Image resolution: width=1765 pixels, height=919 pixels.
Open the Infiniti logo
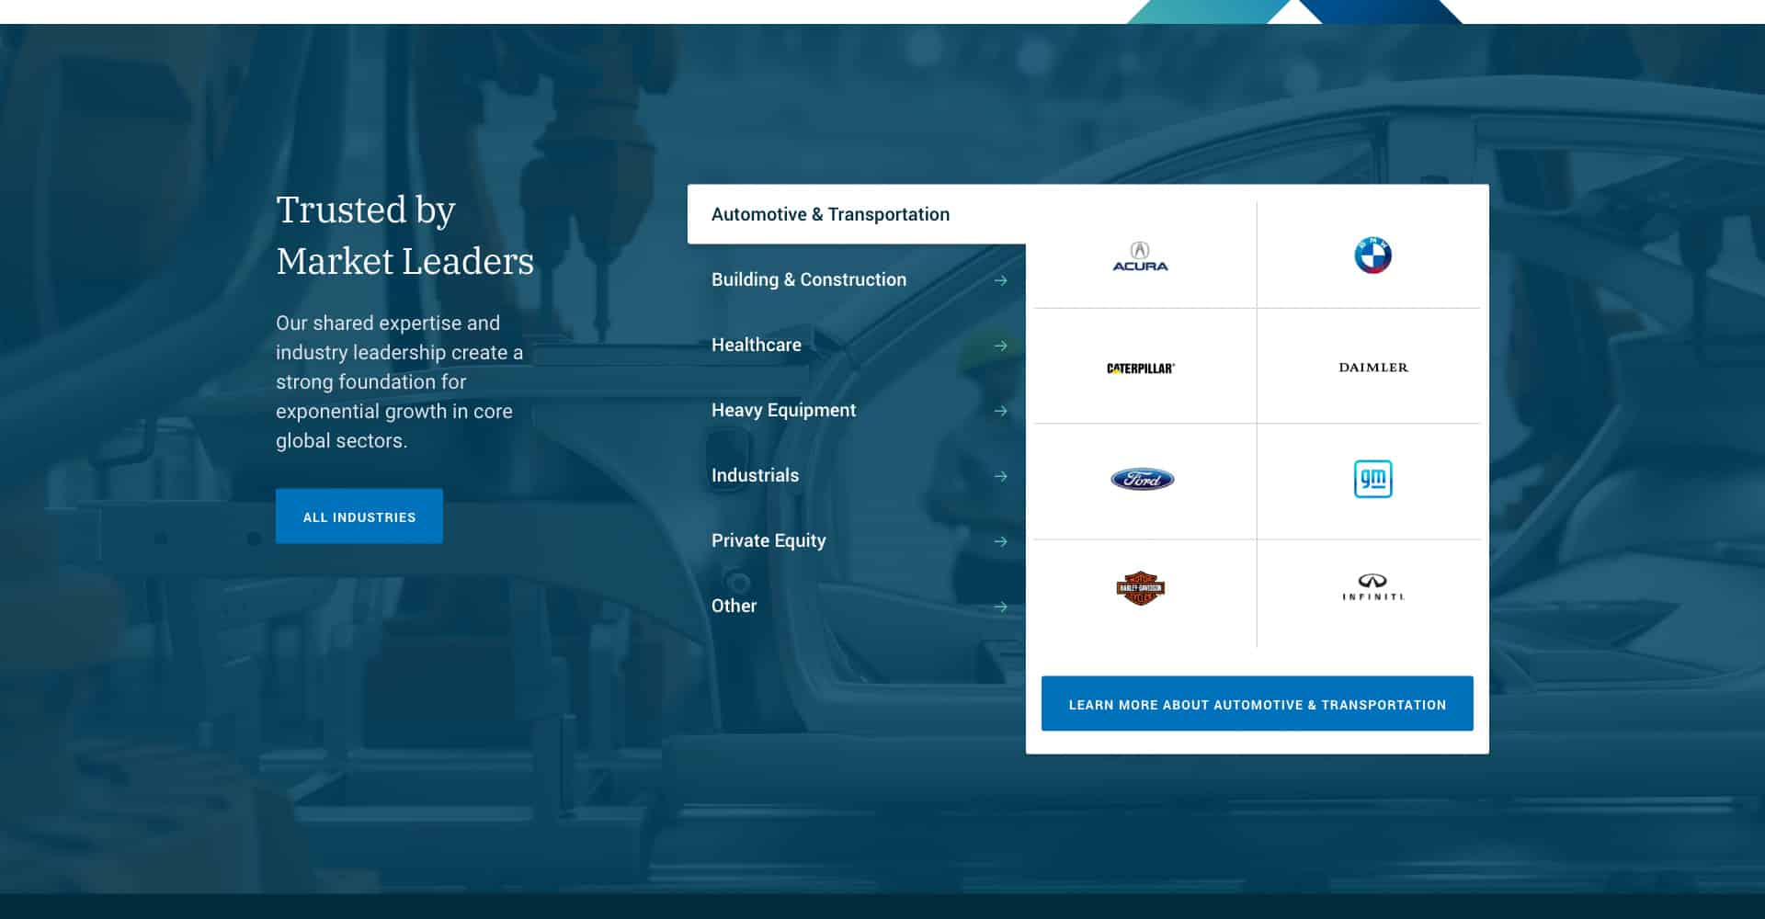point(1372,587)
